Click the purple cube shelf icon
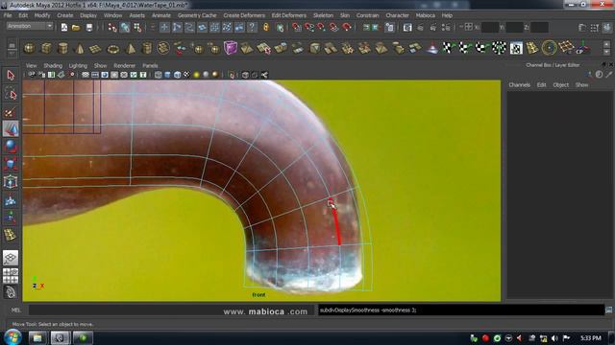The width and height of the screenshot is (615, 345). [231, 48]
